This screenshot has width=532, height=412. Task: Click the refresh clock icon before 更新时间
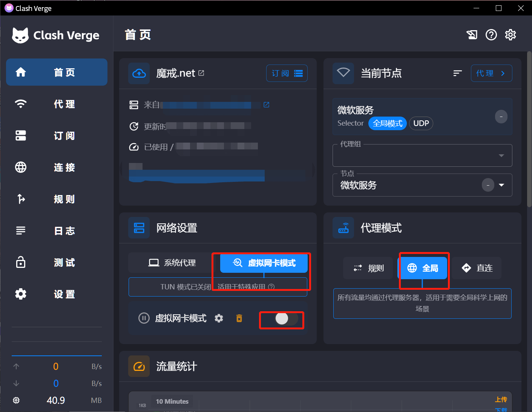pyautogui.click(x=134, y=126)
